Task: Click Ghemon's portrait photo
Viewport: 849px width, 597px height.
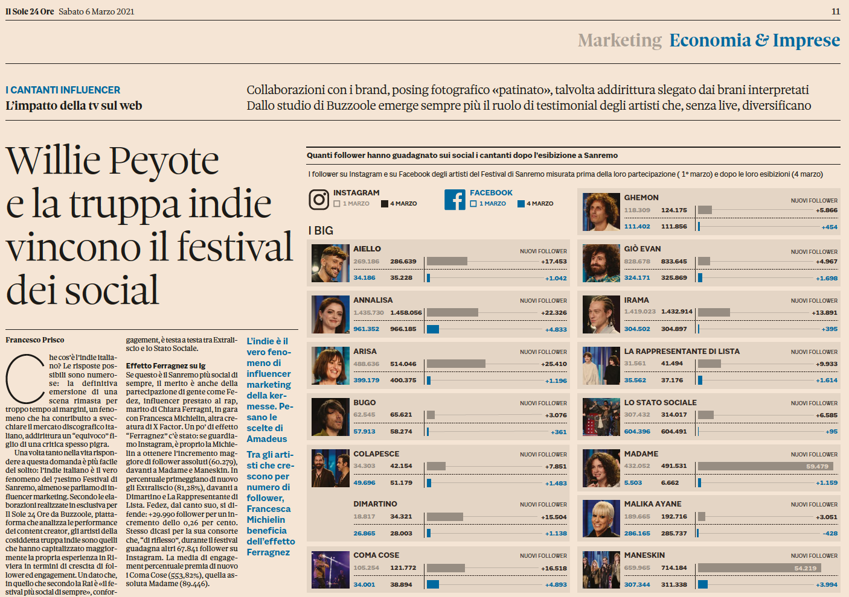Action: pyautogui.click(x=601, y=212)
